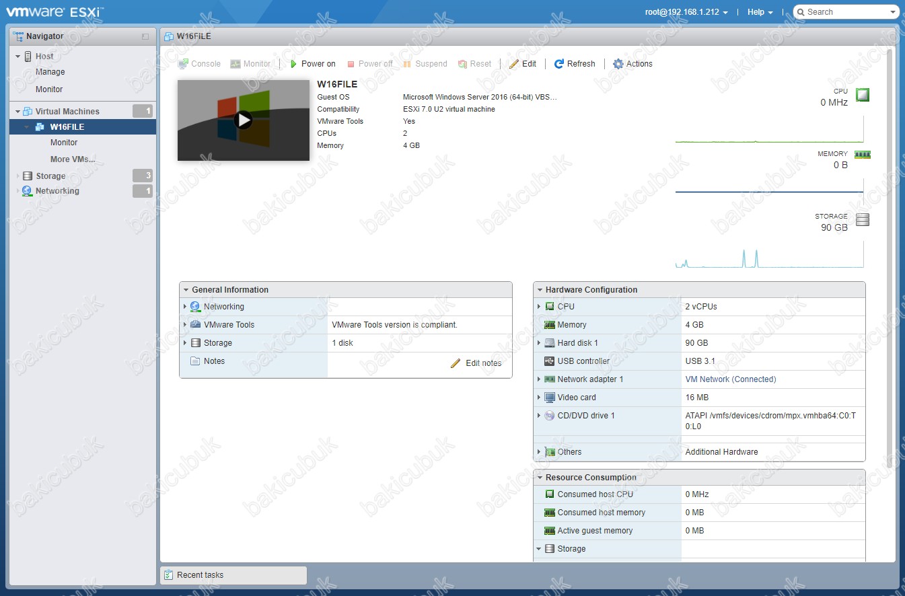Click the Suspend pause icon
Screen dimensions: 905x596
pyautogui.click(x=407, y=64)
